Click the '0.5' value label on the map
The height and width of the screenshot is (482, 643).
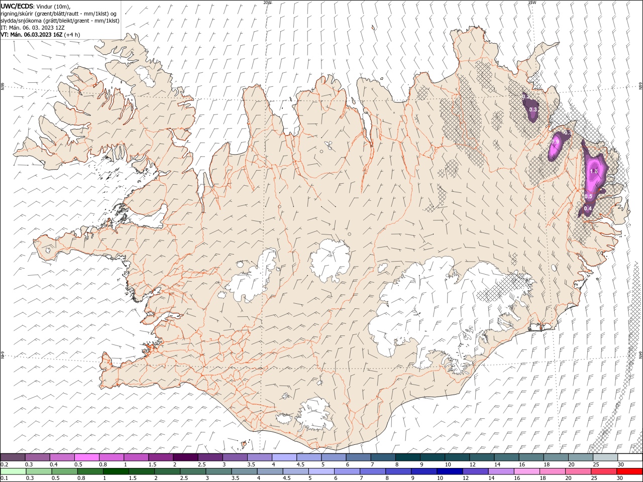pos(588,196)
